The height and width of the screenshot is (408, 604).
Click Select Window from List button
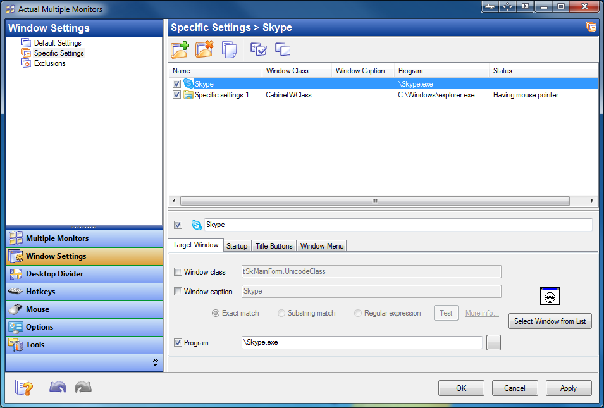(550, 321)
